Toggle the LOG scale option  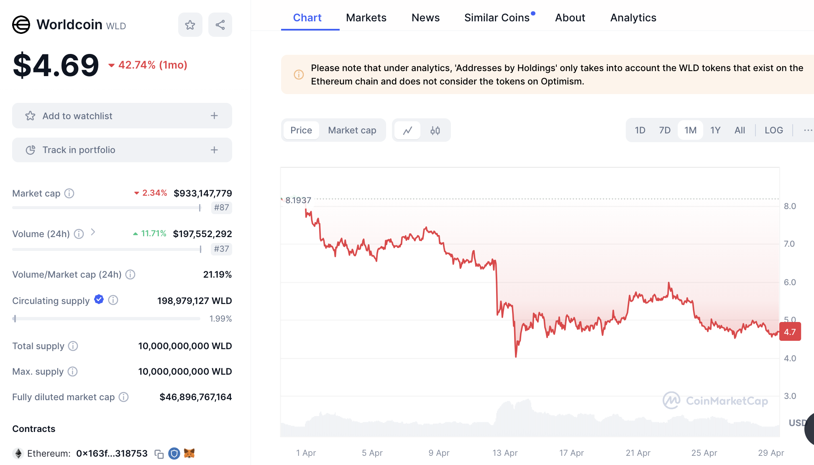[773, 130]
